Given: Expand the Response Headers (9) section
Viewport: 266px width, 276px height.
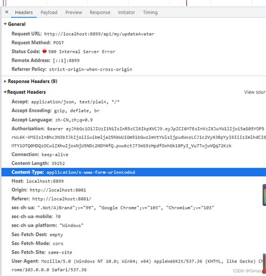Looking at the screenshot, I should [x=30, y=81].
